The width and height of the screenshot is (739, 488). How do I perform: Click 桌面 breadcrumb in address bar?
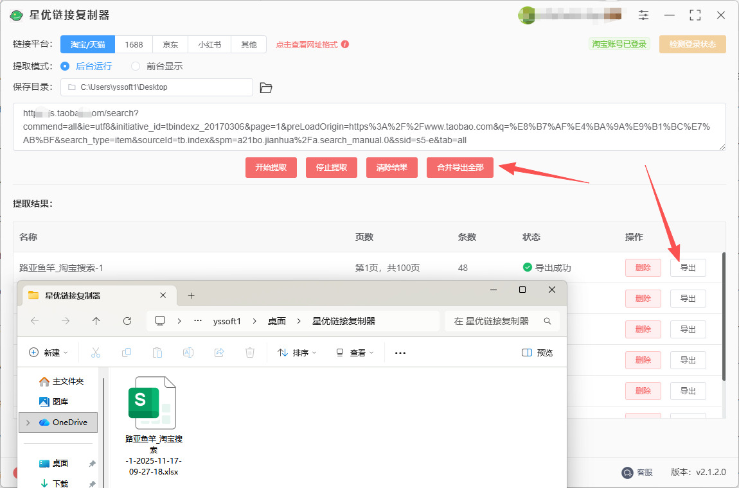pos(277,321)
